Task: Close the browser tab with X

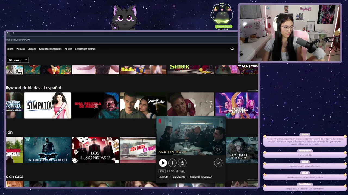Action: [x=7, y=33]
